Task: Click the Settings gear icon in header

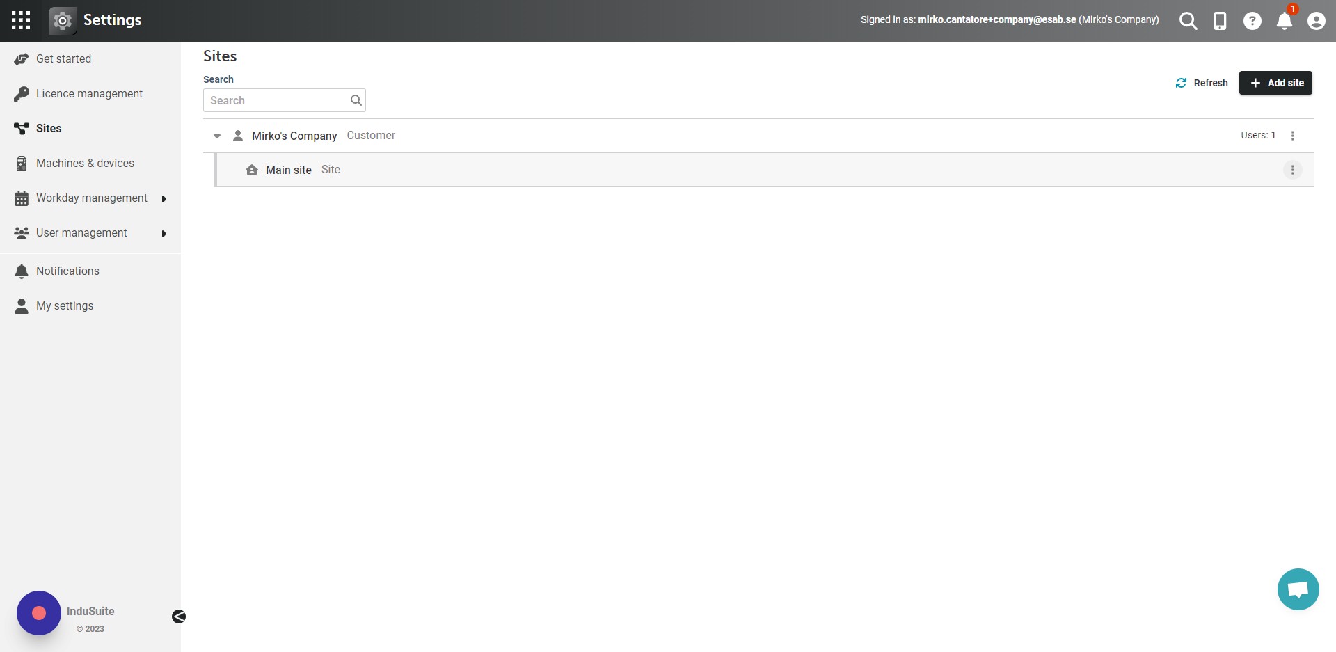Action: [x=63, y=21]
